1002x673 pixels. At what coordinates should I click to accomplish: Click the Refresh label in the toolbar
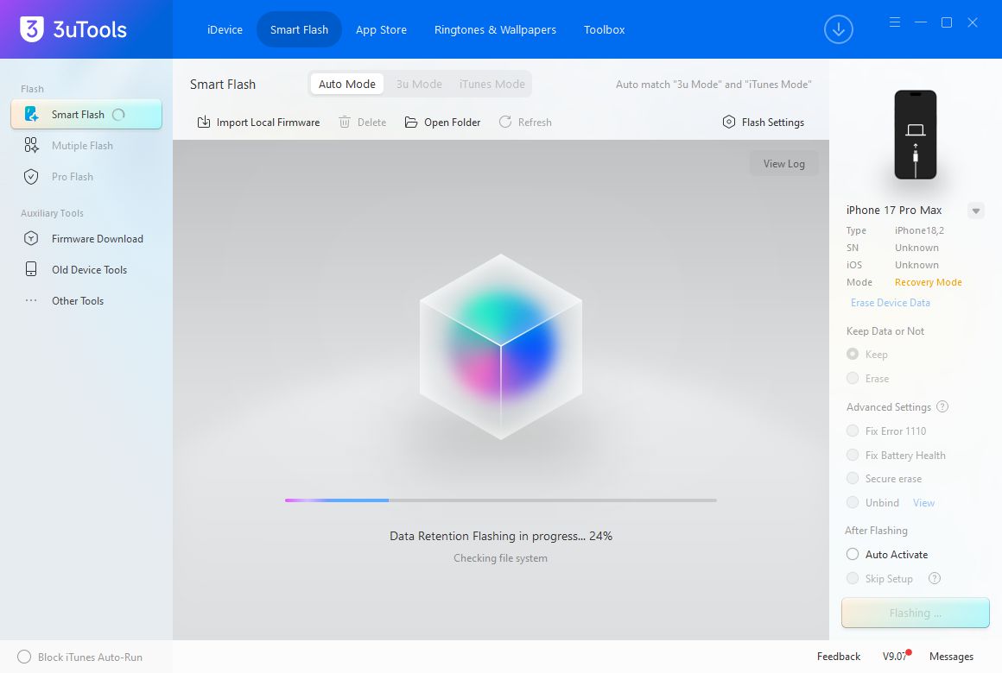[x=534, y=122]
